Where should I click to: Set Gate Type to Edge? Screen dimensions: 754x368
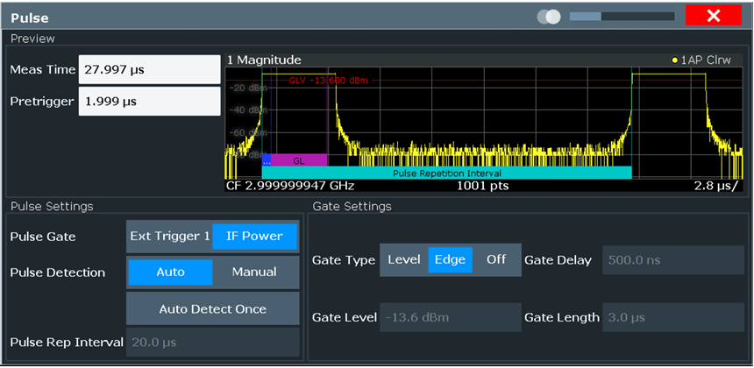click(450, 260)
